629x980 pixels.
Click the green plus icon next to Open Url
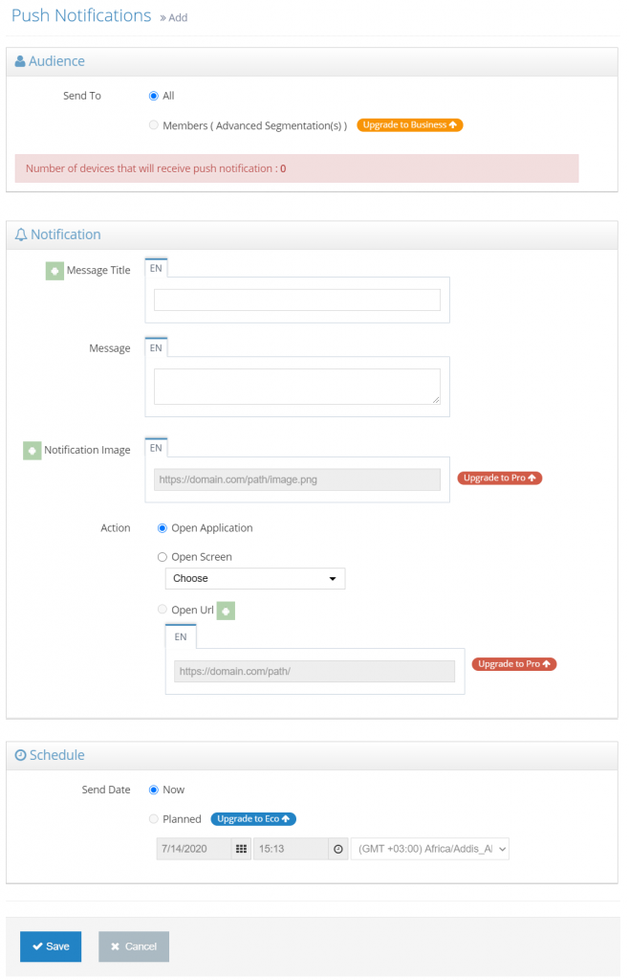[226, 609]
